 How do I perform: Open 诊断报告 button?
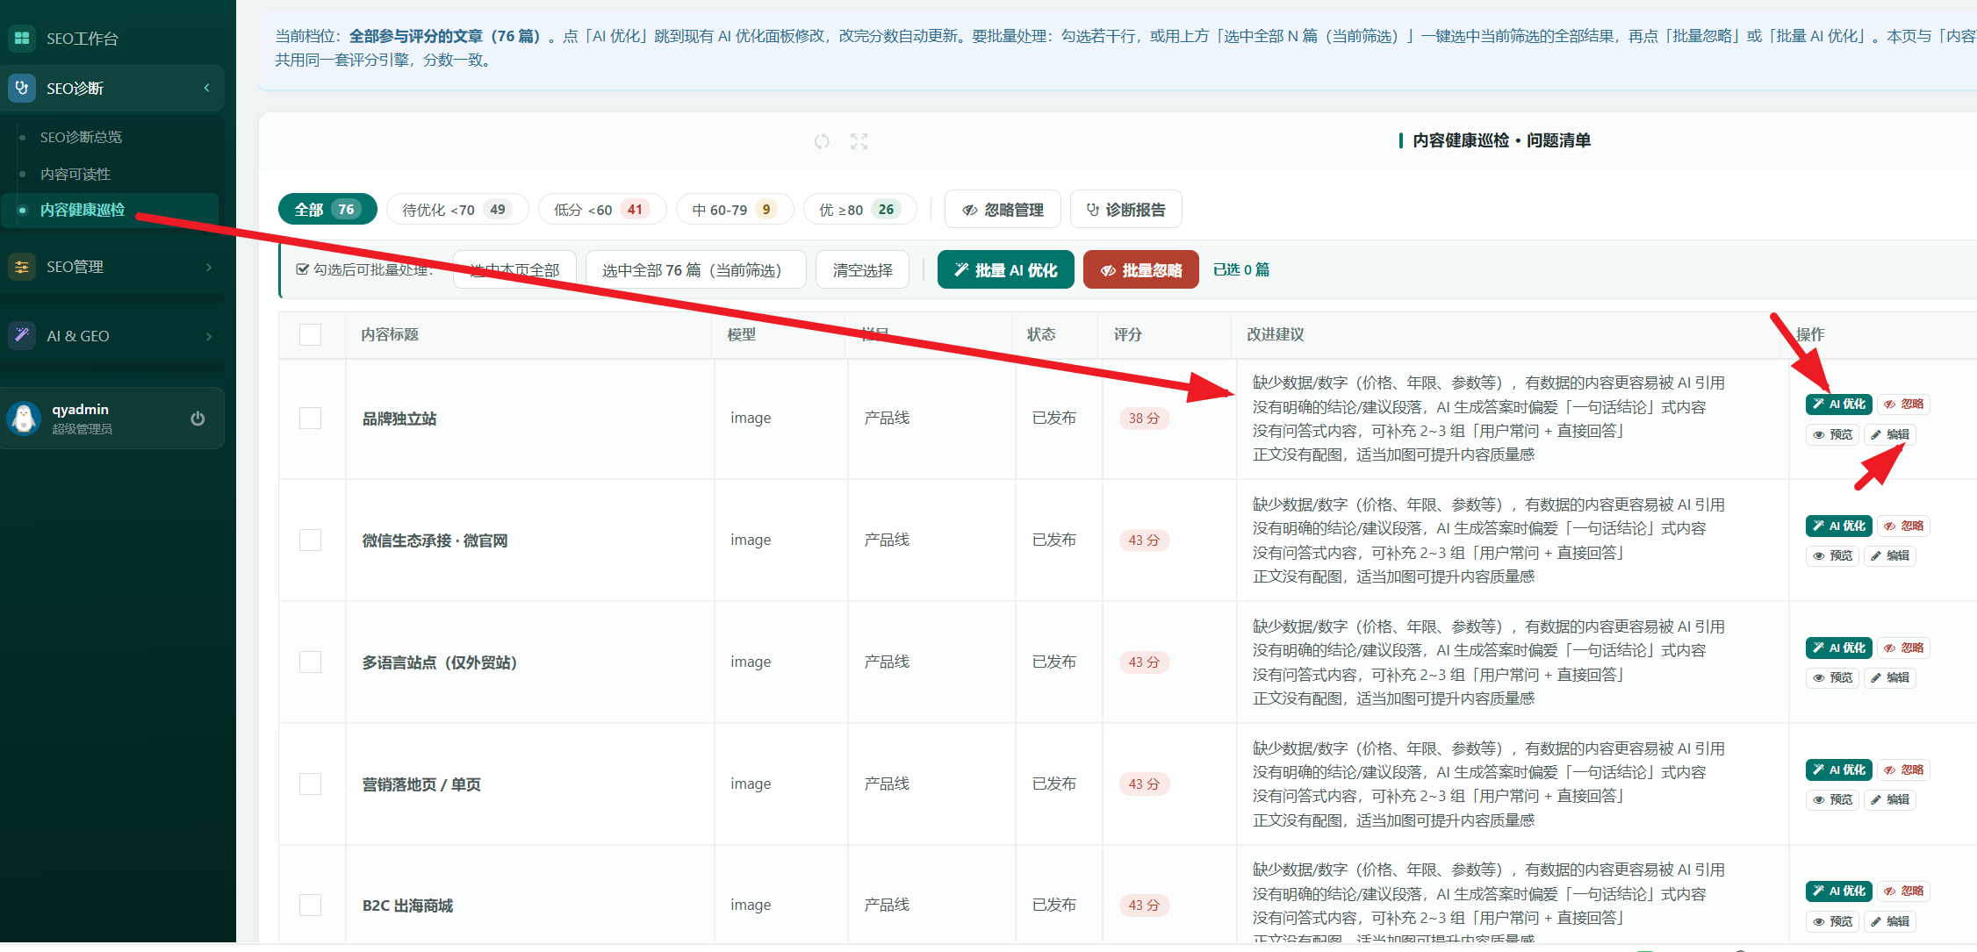pos(1126,210)
